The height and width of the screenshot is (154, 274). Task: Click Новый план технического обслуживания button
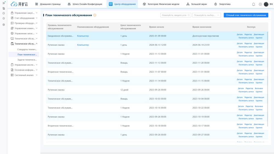(246, 15)
